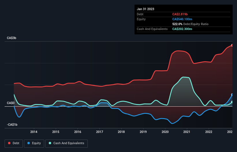Toggle the Equity legend button
Image resolution: width=237 pixels, height=152 pixels.
34,143
